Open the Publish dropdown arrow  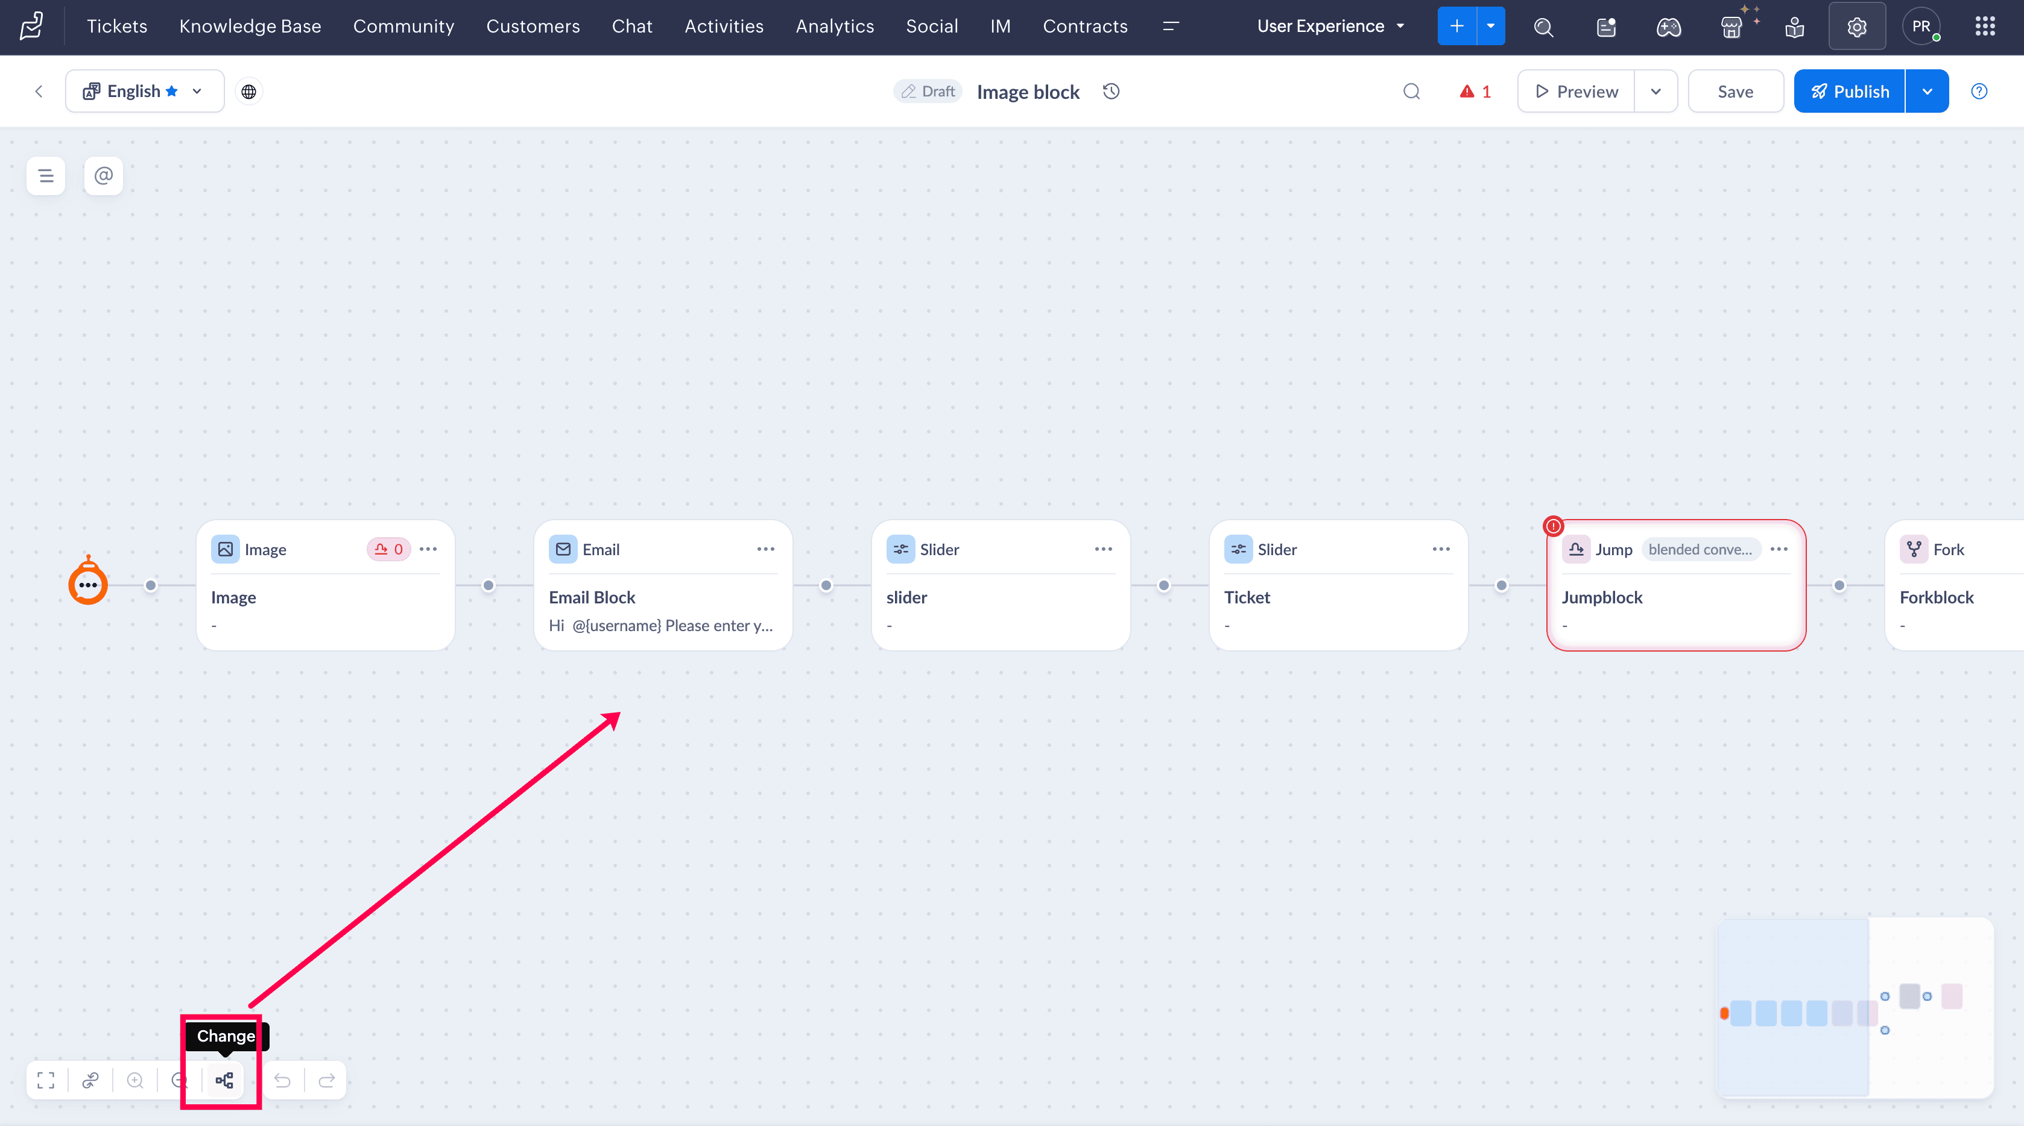1926,91
